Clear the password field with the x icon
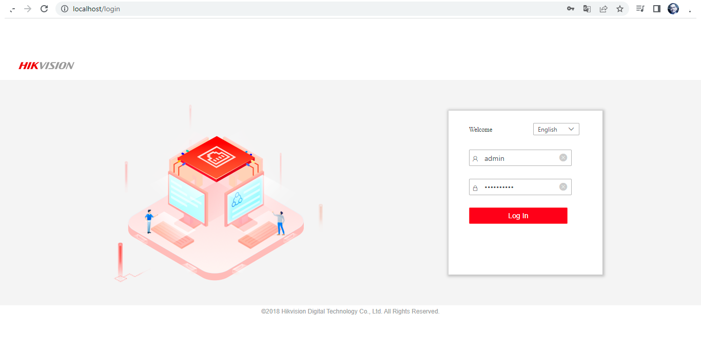701x355 pixels. click(x=563, y=186)
